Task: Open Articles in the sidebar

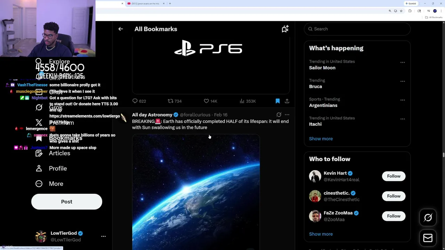Action: coord(53,153)
